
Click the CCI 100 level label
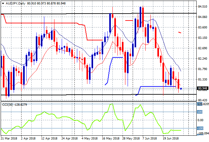point(200,112)
